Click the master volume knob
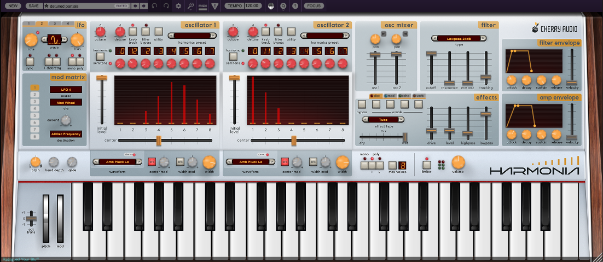The width and height of the screenshot is (603, 262). click(x=458, y=162)
